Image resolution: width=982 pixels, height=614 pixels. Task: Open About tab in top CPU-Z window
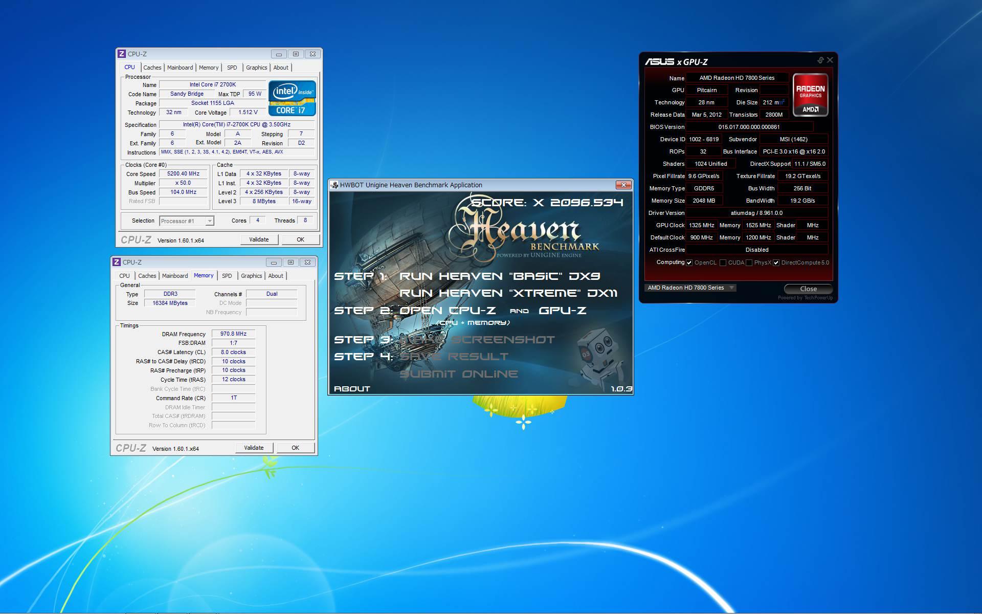(281, 68)
